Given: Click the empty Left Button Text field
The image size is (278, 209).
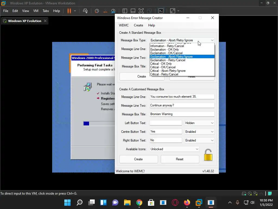Looking at the screenshot, I should (166, 123).
